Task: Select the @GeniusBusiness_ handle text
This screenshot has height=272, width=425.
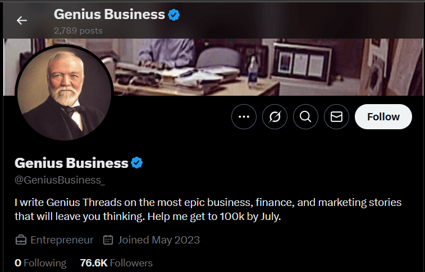Action: (60, 180)
